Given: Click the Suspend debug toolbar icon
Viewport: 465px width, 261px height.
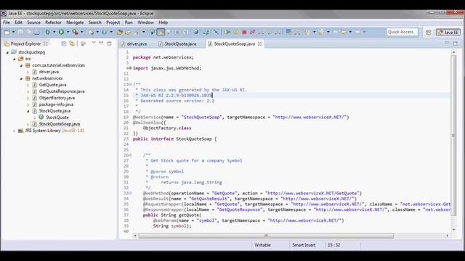Looking at the screenshot, I should click(x=236, y=32).
